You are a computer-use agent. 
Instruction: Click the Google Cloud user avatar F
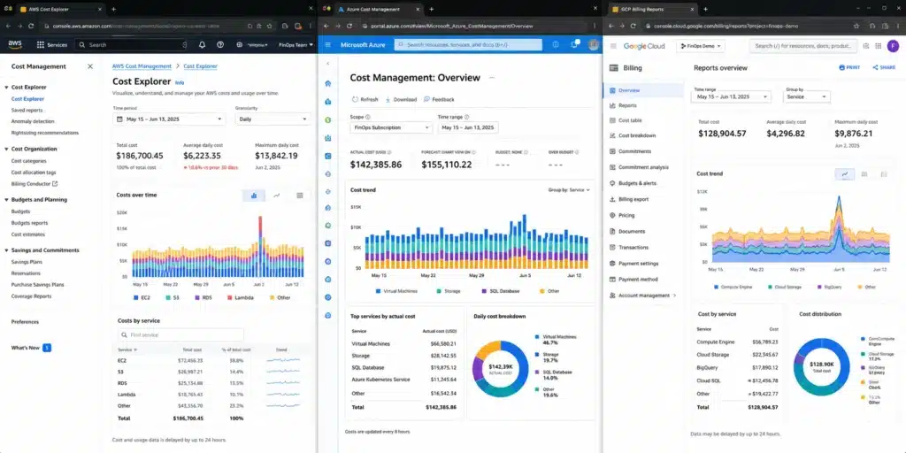pyautogui.click(x=893, y=46)
